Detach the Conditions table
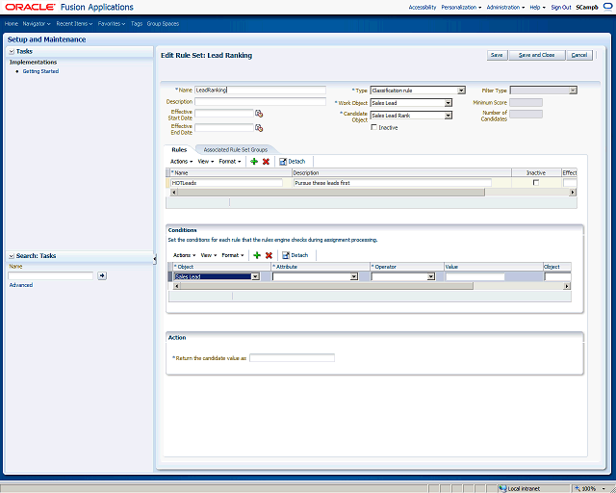 [x=295, y=255]
